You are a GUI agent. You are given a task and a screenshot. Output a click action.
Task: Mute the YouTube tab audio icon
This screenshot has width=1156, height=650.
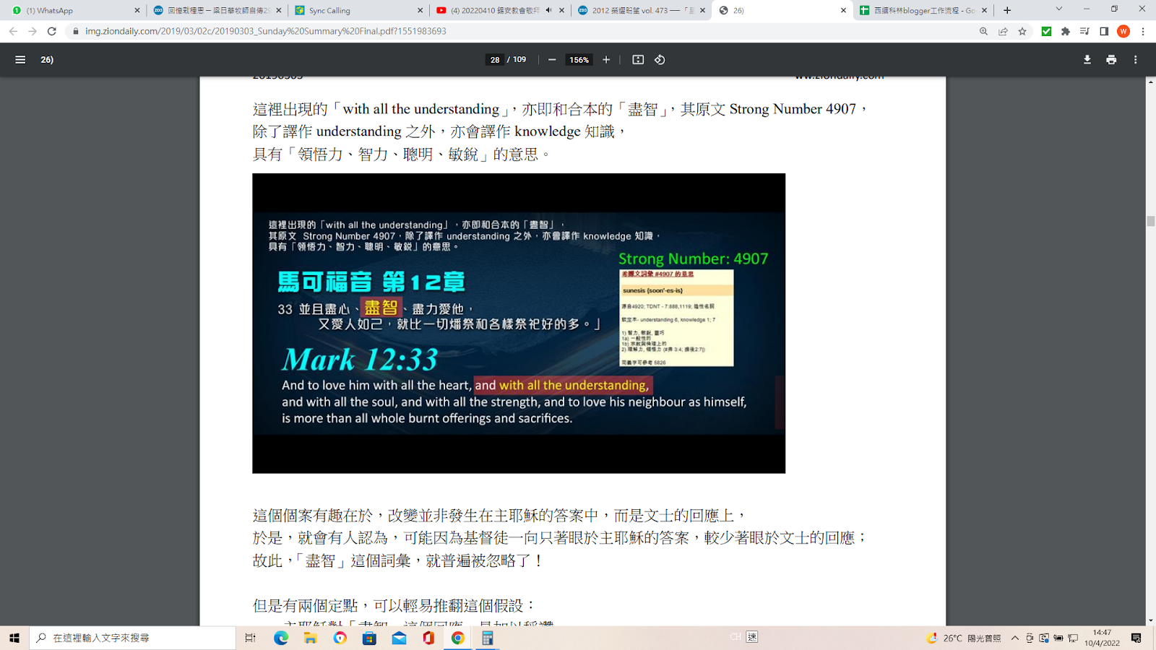tap(549, 10)
